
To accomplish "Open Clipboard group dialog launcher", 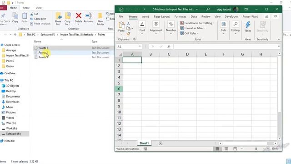I will [135, 40].
